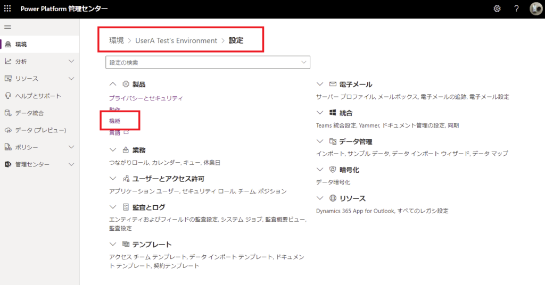Click external link icon next to 言語
Viewport: 545px width, 285px height.
[x=126, y=132]
